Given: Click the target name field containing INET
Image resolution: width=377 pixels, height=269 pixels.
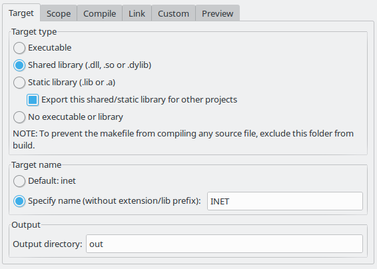Looking at the screenshot, I should [285, 201].
